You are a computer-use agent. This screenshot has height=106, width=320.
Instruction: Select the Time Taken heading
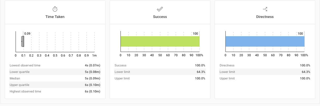55,17
